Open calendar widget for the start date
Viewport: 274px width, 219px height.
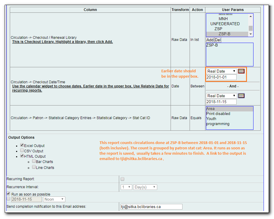point(241,71)
